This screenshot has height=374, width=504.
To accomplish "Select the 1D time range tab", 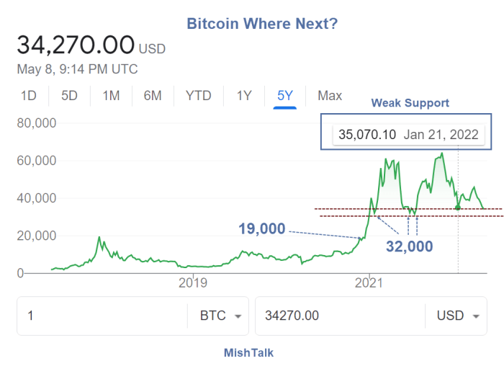I will coord(29,96).
